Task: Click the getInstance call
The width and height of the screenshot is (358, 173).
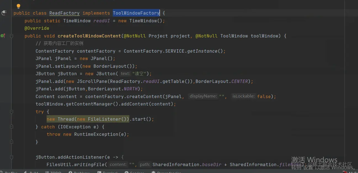Action: pos(202,51)
